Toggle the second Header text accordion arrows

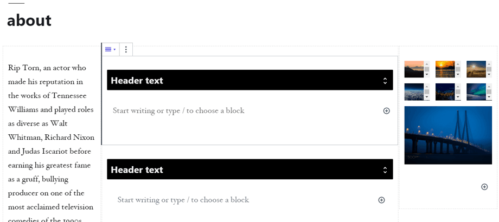tap(385, 170)
